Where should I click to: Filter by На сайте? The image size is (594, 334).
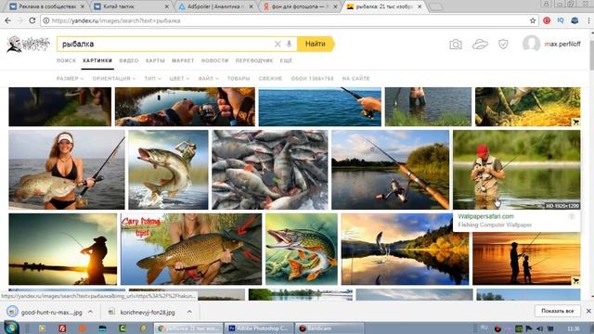pyautogui.click(x=355, y=78)
